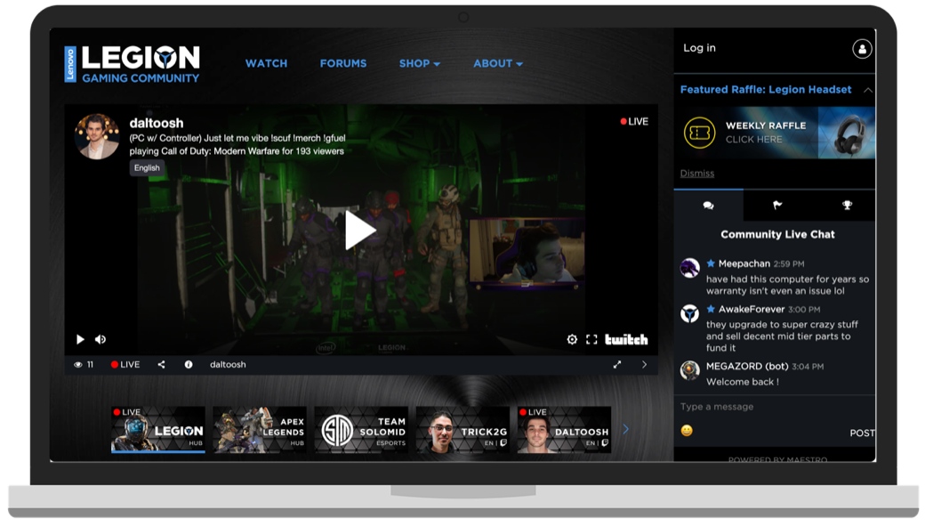Click the Twitch logo on the player
Viewport: 925px width, 526px height.
(626, 339)
